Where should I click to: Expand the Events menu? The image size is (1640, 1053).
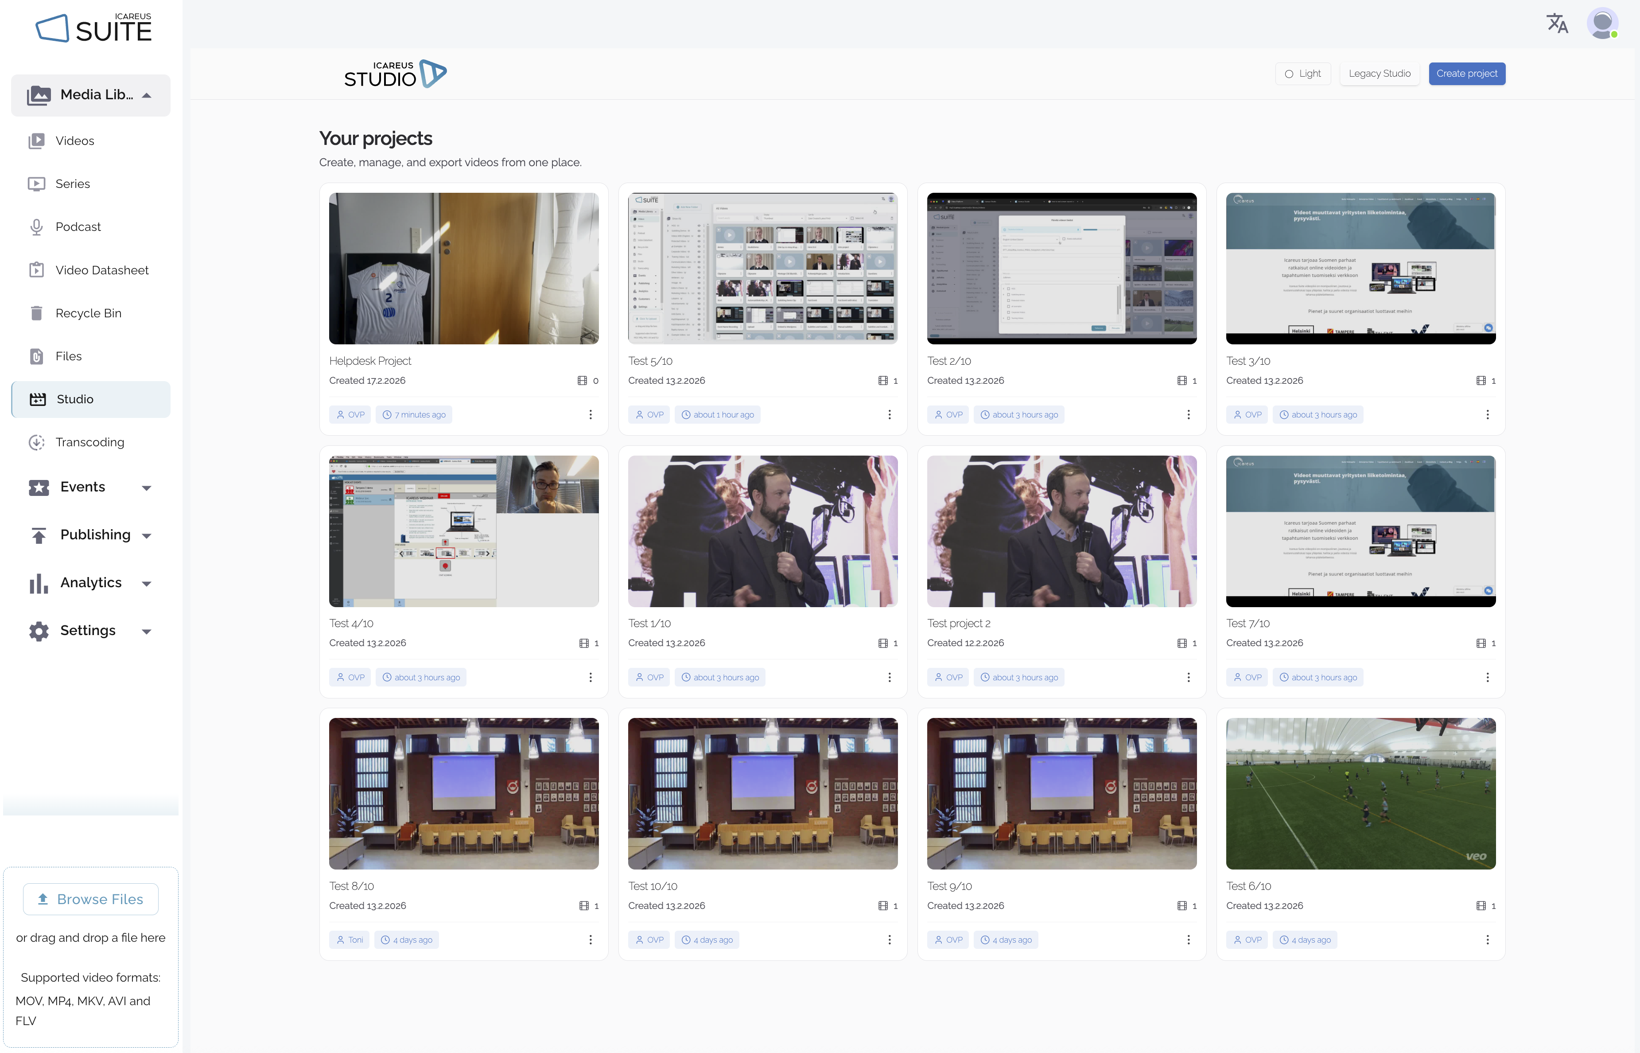pyautogui.click(x=146, y=487)
